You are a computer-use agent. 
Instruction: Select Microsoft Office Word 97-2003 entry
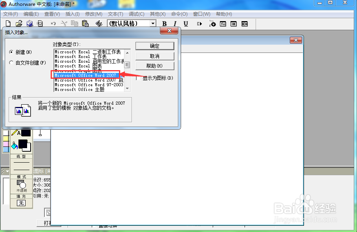tap(89, 85)
